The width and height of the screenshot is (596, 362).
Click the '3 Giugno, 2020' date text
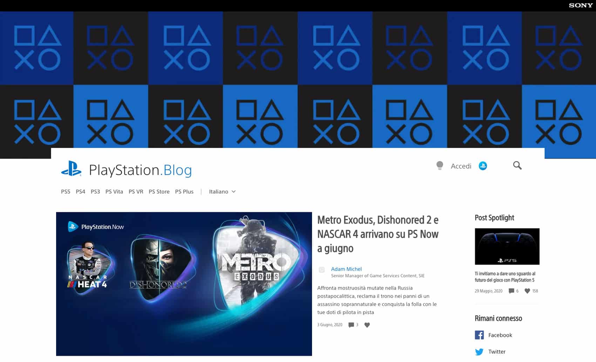[330, 325]
